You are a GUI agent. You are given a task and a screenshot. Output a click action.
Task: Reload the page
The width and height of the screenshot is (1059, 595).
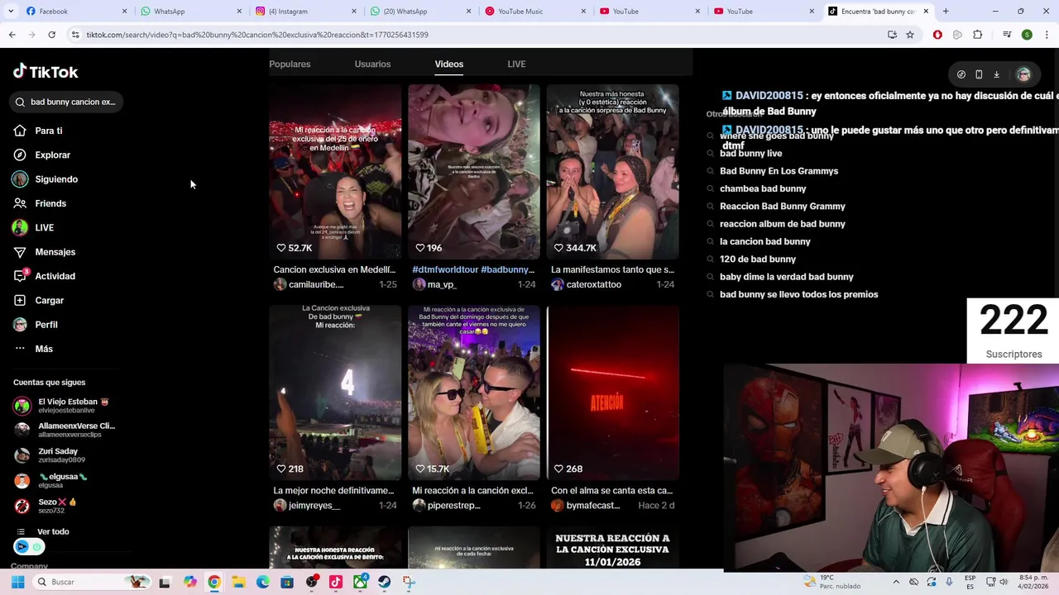tap(51, 35)
